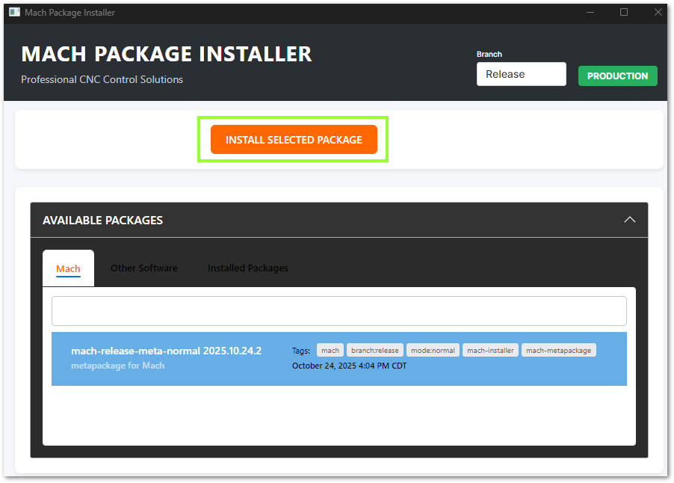The image size is (674, 483).
Task: Click the 'mach-metapackage' tag
Action: coord(558,350)
